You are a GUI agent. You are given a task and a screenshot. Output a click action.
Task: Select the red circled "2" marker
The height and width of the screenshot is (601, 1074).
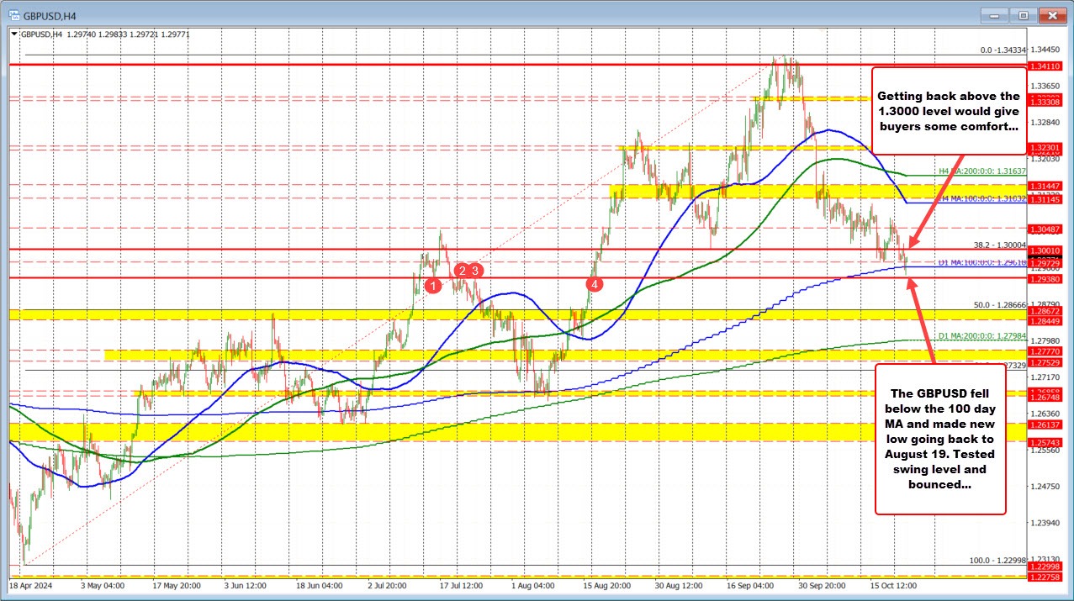tap(461, 271)
